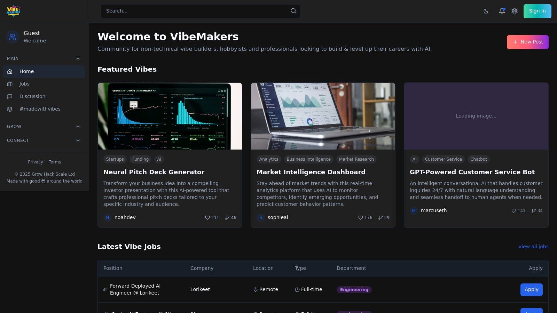Open Market Intelligence Dashboard thumbnail
This screenshot has height=313, width=557.
pyautogui.click(x=323, y=116)
